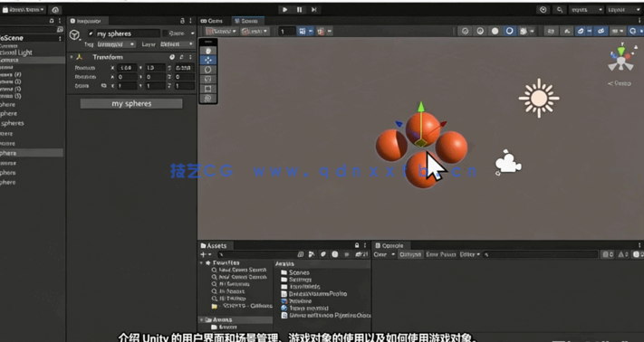Toggle the Static checkbox

click(x=165, y=33)
